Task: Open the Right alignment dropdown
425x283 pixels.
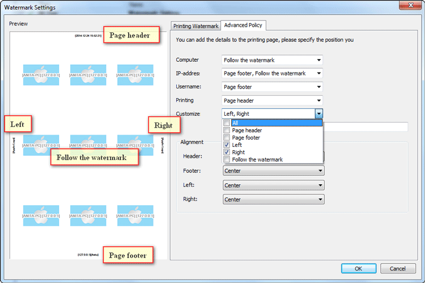Action: click(x=274, y=200)
